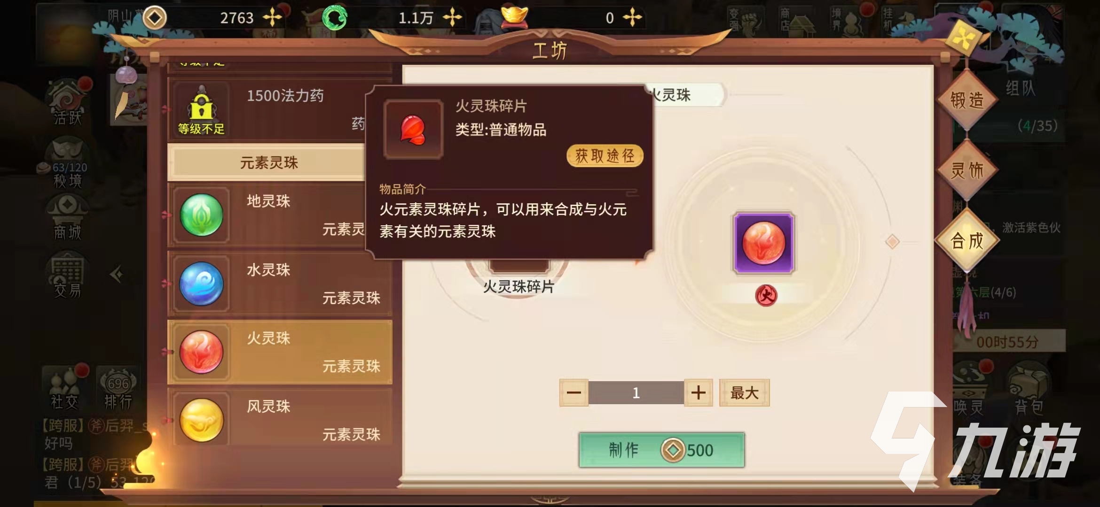This screenshot has height=507, width=1100.
Task: Switch to the 灵饰 tab
Action: tap(966, 170)
